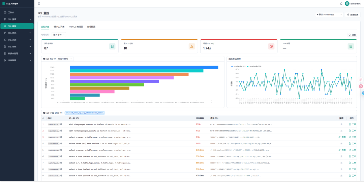Click the 'with timegrouped_rawdata' normalized SQL cell
The width and height of the screenshot is (364, 182).
(x=100, y=124)
